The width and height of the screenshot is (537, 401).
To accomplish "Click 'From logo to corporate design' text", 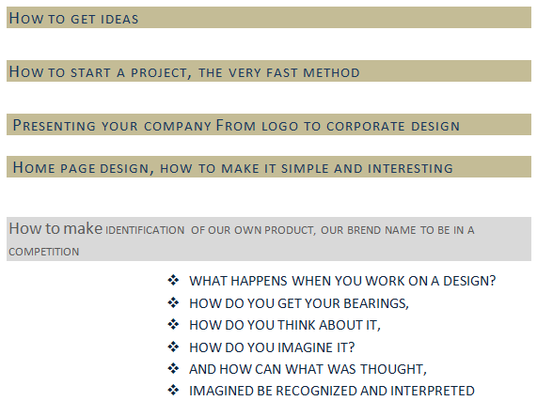I will click(x=338, y=126).
